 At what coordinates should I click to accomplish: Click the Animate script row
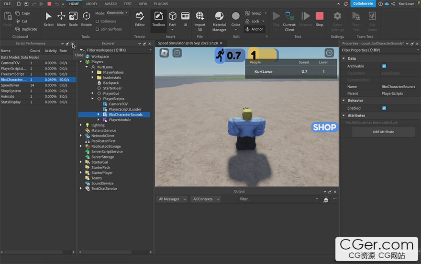tap(38, 96)
